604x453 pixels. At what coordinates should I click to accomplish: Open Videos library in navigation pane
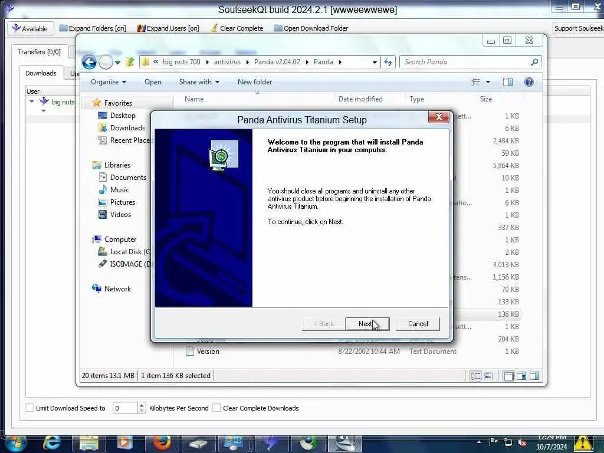click(x=120, y=214)
